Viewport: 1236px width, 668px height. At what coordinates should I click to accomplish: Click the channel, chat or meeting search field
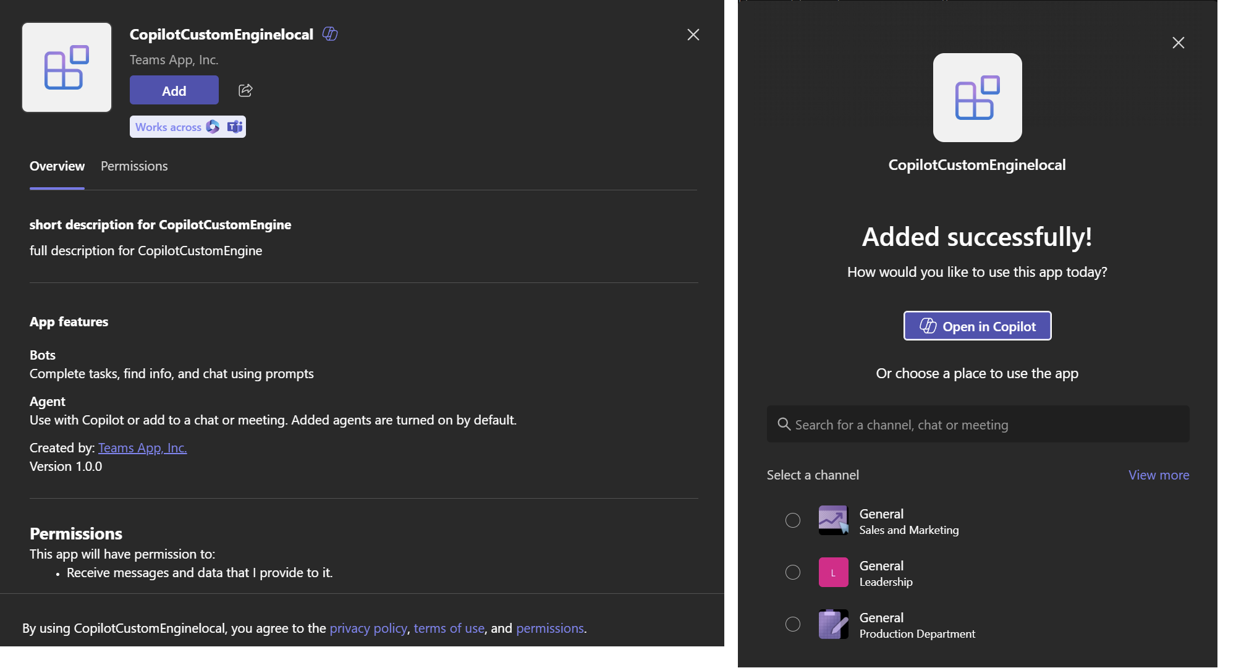coord(978,424)
